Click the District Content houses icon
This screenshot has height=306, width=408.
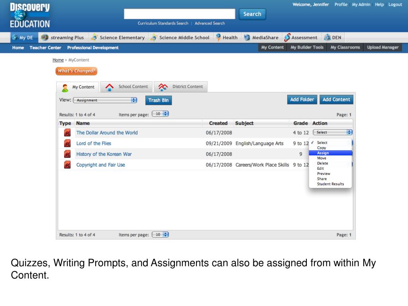(163, 87)
